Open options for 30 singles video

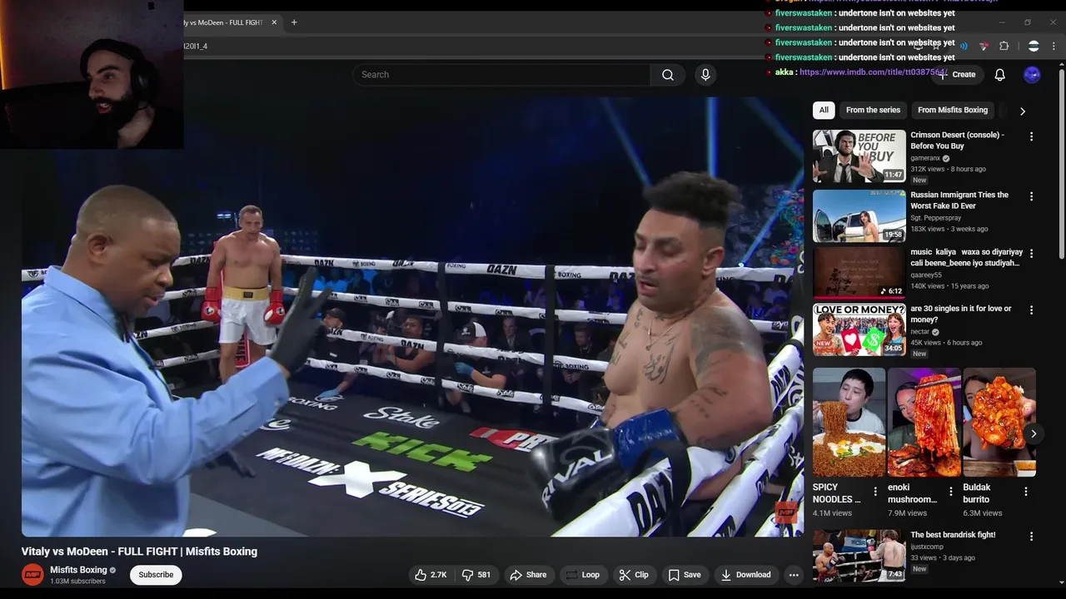(1031, 309)
